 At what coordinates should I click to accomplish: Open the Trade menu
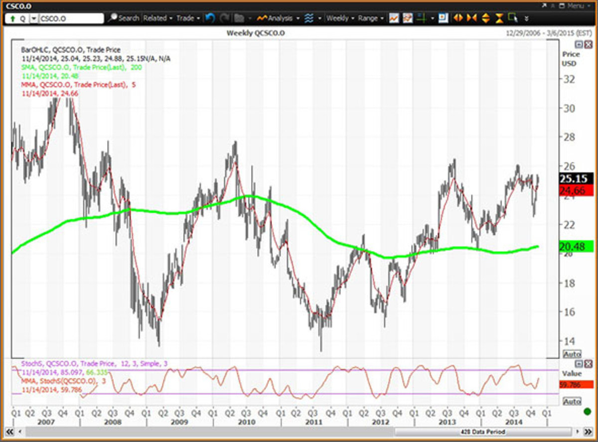(x=188, y=18)
